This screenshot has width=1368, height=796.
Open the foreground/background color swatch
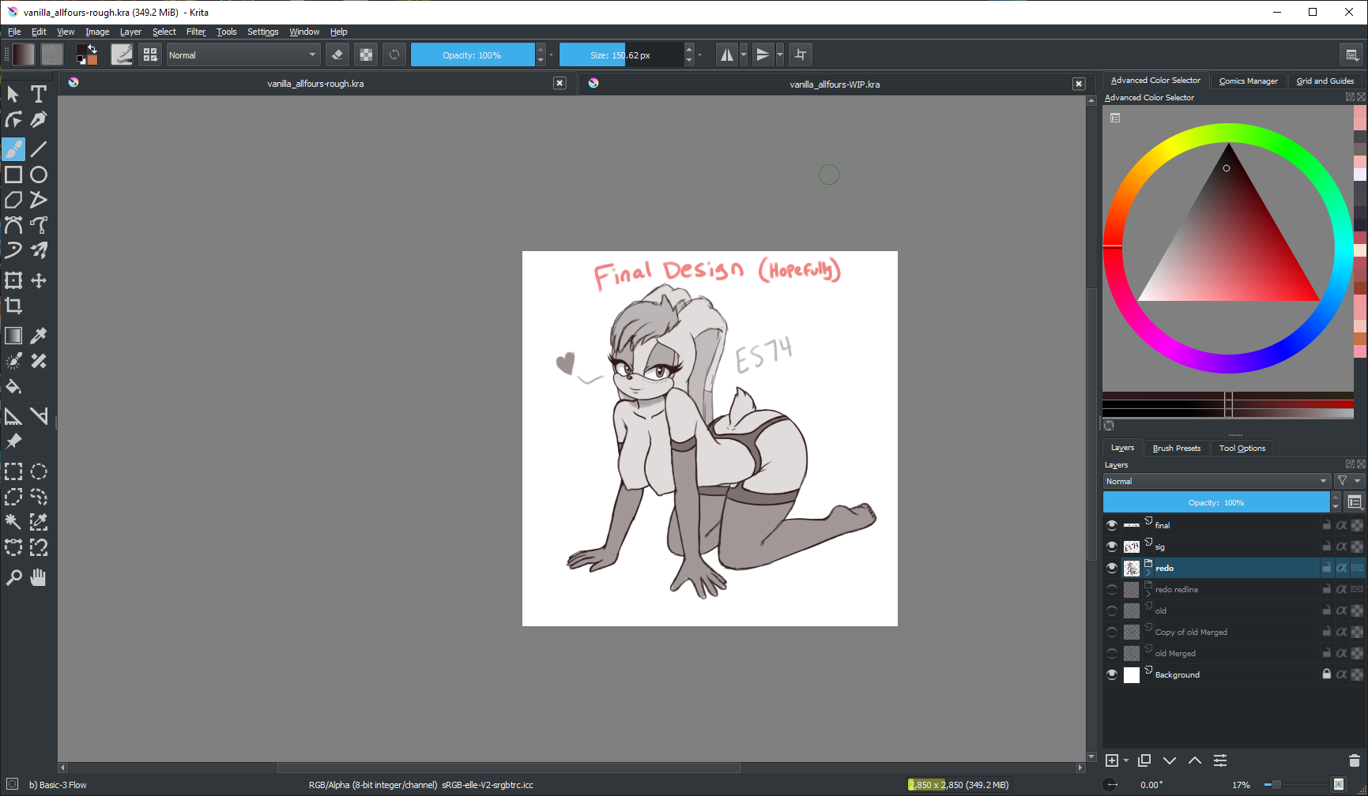pyautogui.click(x=86, y=54)
